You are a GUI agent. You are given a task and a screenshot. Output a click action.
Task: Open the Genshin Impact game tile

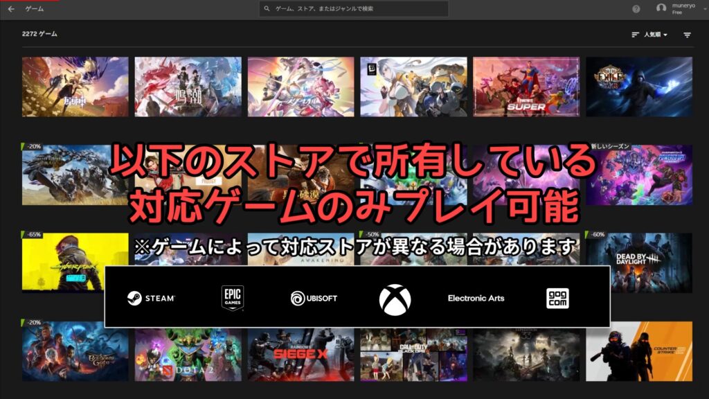click(x=75, y=87)
